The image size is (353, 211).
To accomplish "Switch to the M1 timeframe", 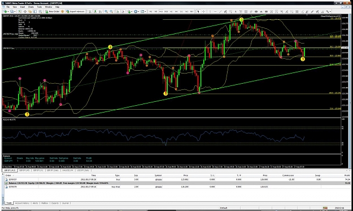I will [x=151, y=11].
